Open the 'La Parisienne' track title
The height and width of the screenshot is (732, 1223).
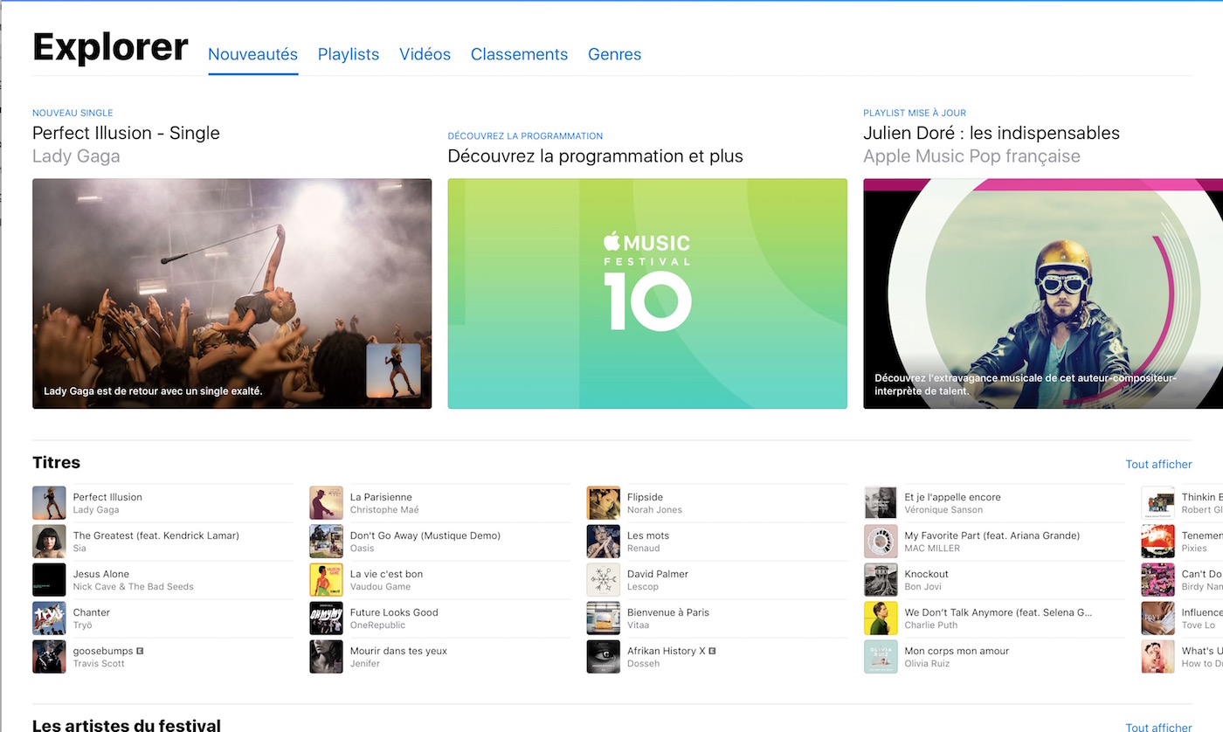[381, 497]
